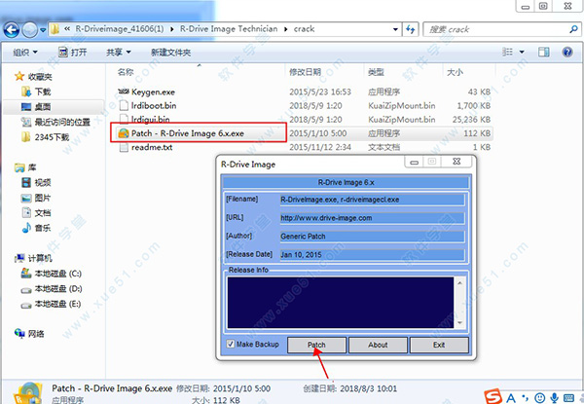The height and width of the screenshot is (404, 584).
Task: Click the keyboard icon in IME bar
Action: (x=568, y=398)
